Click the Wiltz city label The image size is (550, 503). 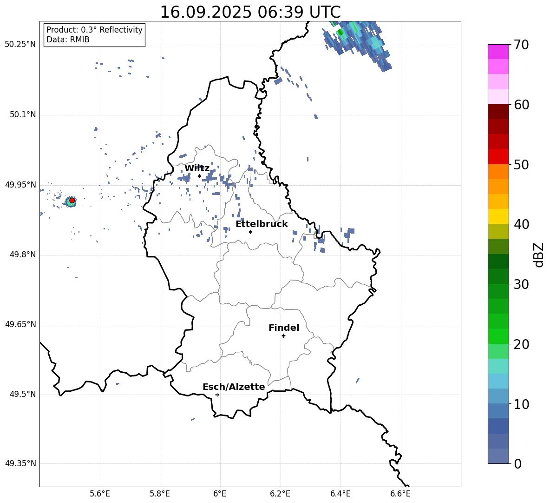(x=197, y=168)
